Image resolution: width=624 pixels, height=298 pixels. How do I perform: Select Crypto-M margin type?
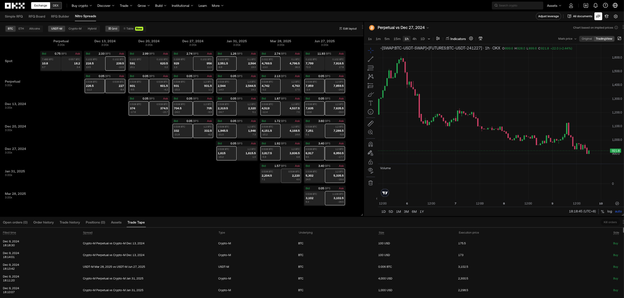point(75,29)
